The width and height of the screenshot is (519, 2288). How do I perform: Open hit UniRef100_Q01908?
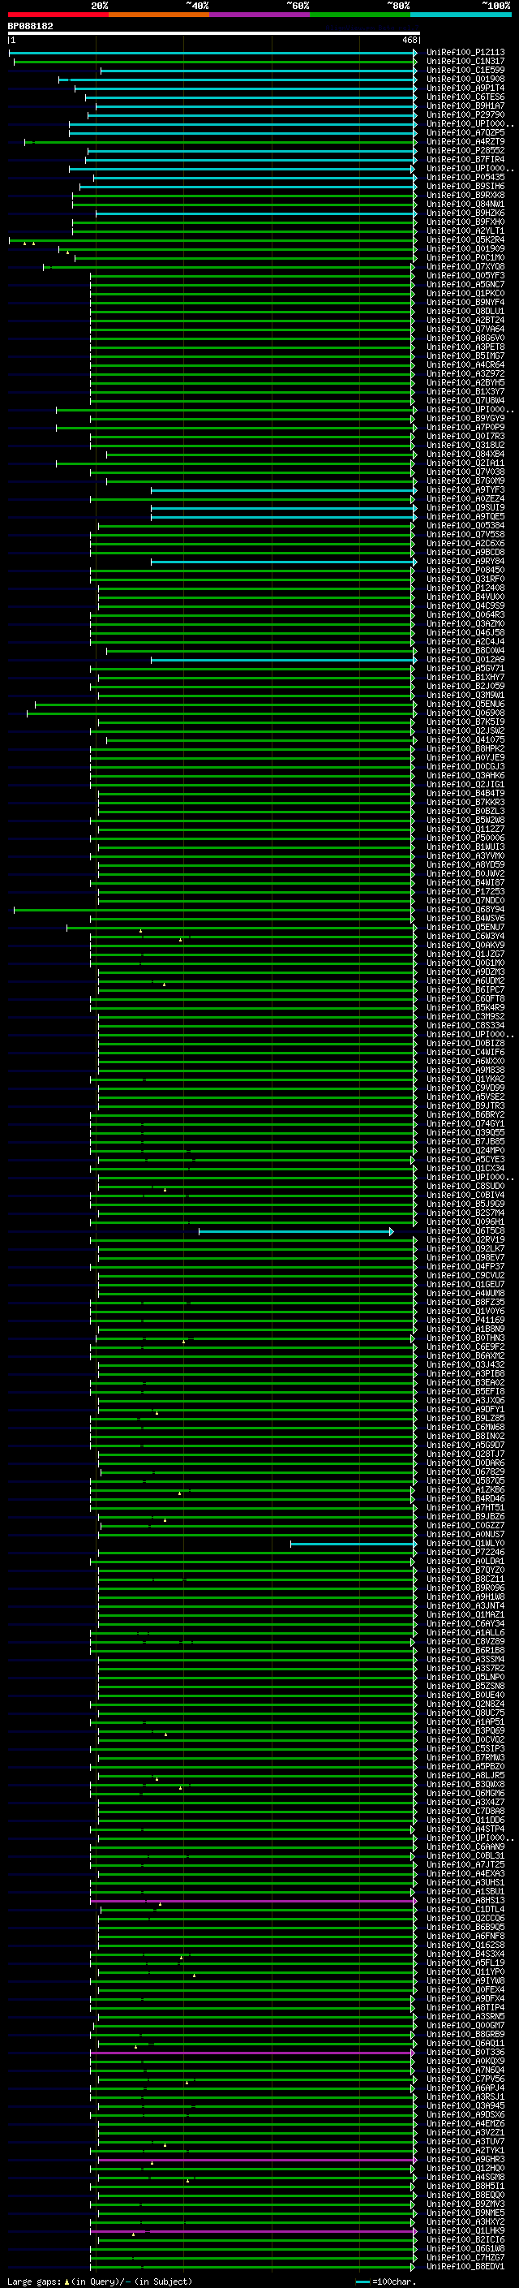tap(465, 79)
